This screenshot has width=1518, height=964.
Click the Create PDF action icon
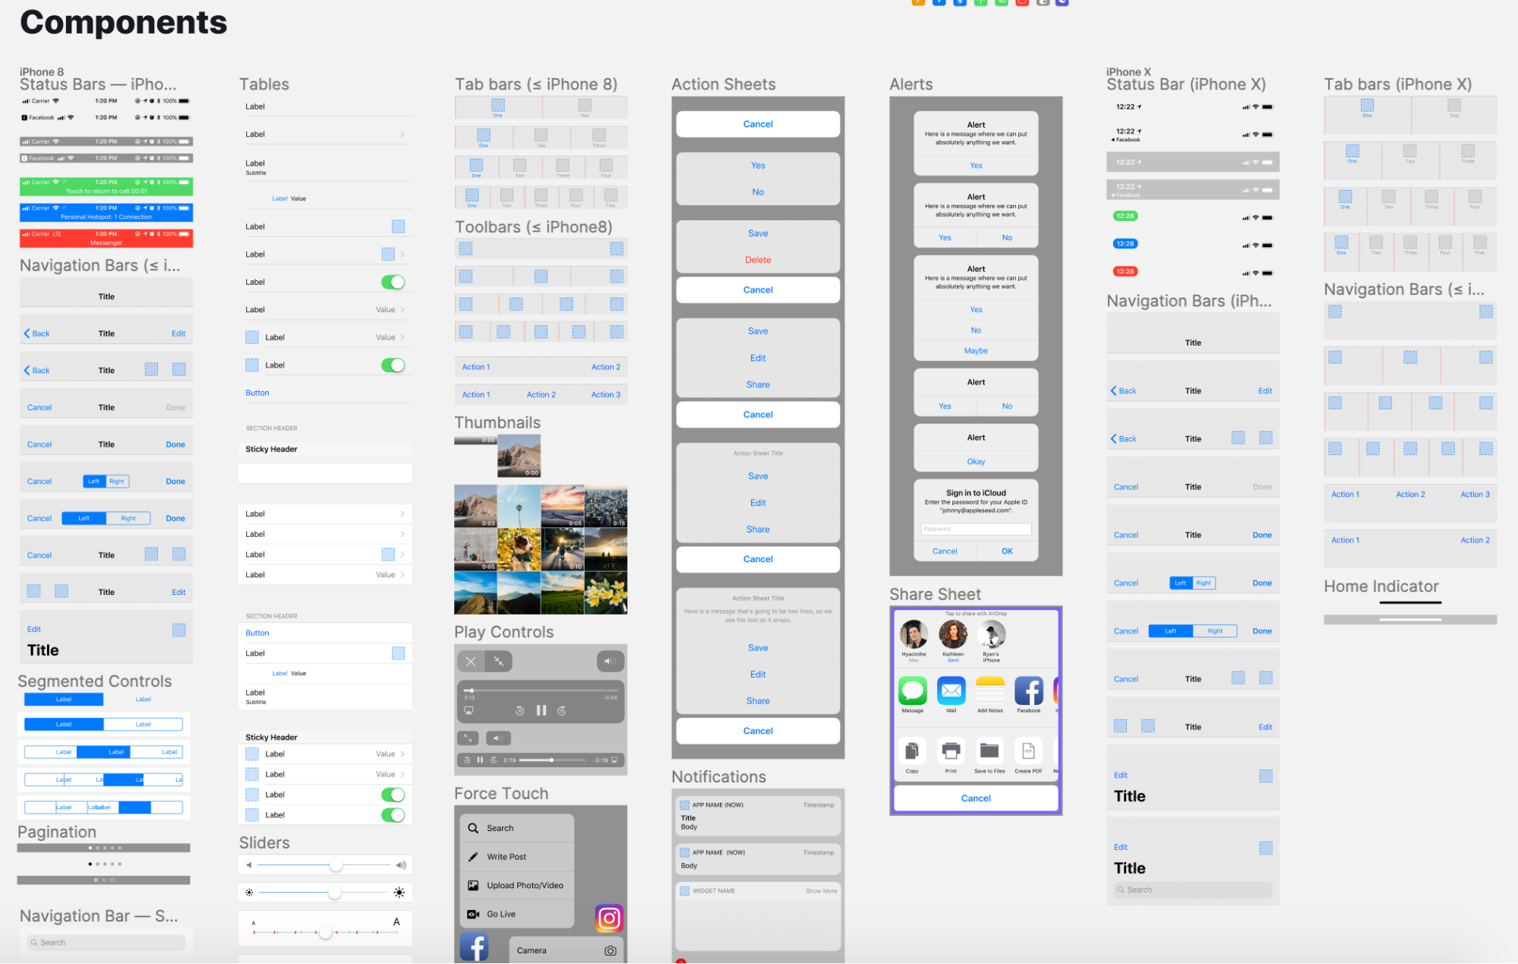[1027, 751]
